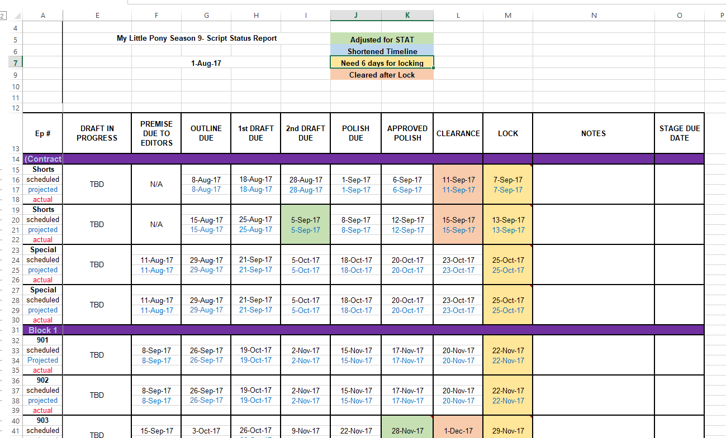
Task: Click the green 28-Nov-17 approved polish cell
Action: click(x=407, y=431)
